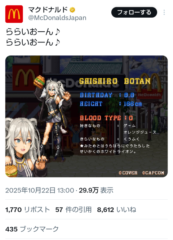View the 29.9万 表示 view count
The height and width of the screenshot is (240, 173).
[96, 190]
